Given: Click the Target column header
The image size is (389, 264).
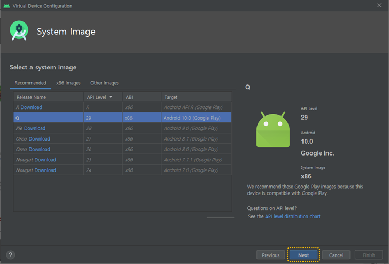Looking at the screenshot, I should 197,97.
